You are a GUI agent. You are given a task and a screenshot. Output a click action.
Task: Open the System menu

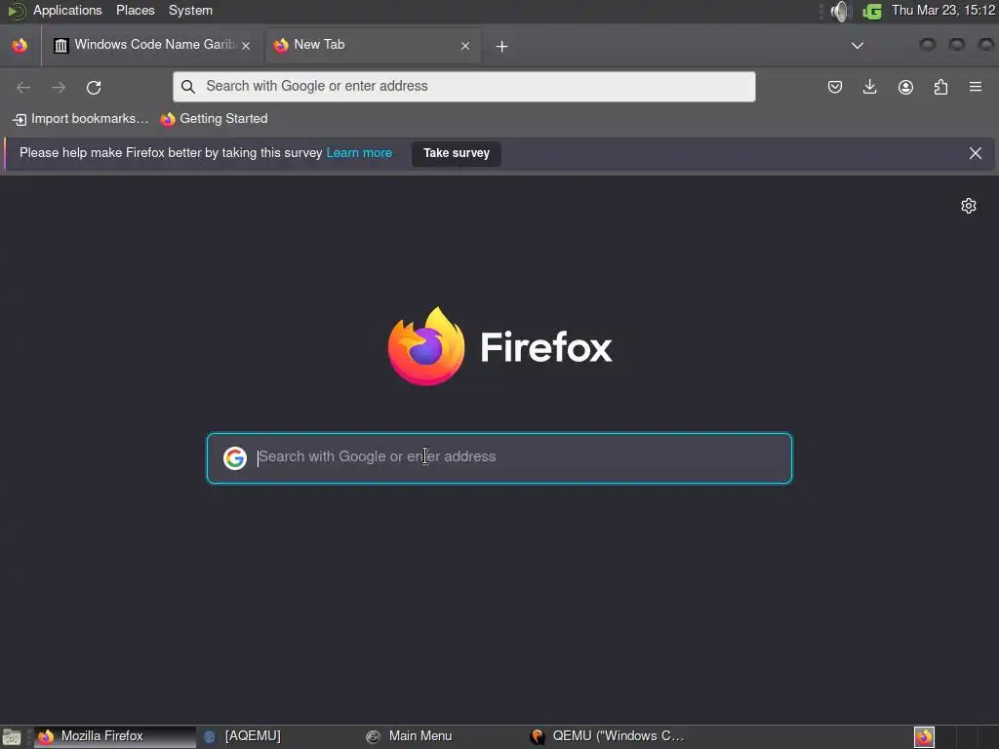(190, 10)
